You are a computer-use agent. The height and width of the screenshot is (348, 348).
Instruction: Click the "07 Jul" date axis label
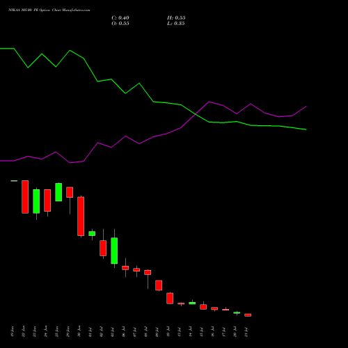click(x=134, y=332)
